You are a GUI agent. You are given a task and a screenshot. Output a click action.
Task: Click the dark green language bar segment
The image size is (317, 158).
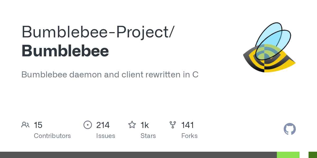[313, 155]
